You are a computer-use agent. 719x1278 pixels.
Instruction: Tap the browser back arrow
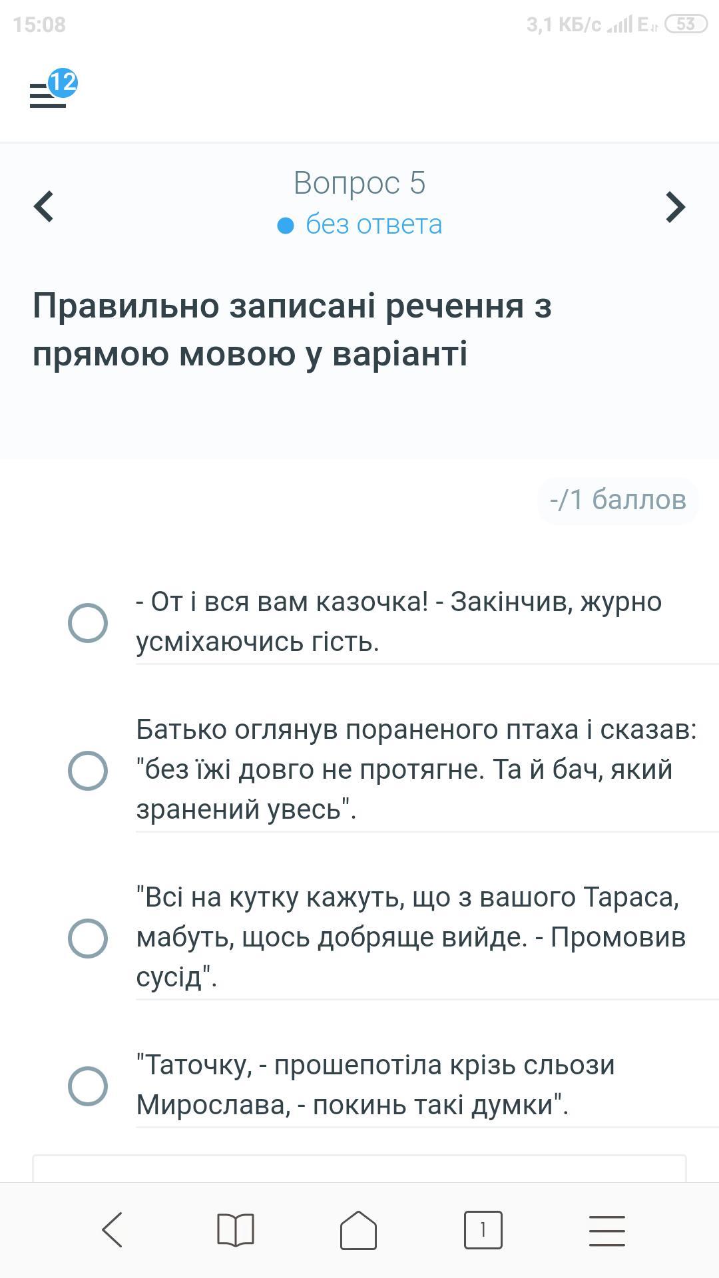click(112, 1229)
